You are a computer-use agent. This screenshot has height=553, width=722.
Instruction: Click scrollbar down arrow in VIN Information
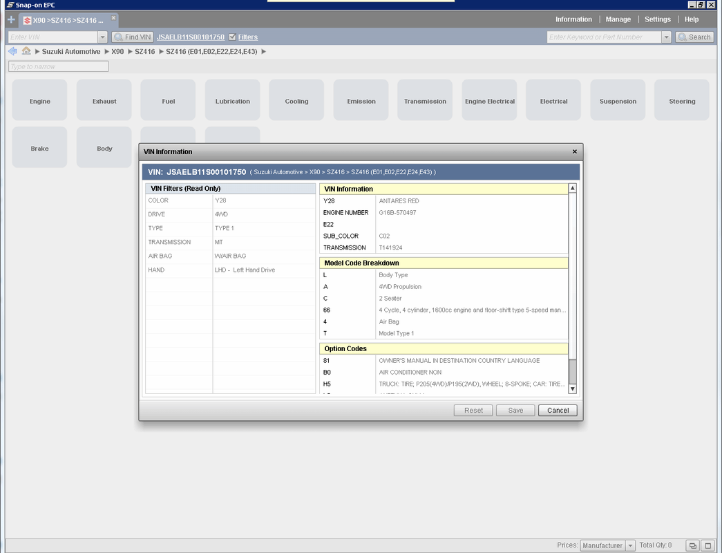tap(572, 389)
